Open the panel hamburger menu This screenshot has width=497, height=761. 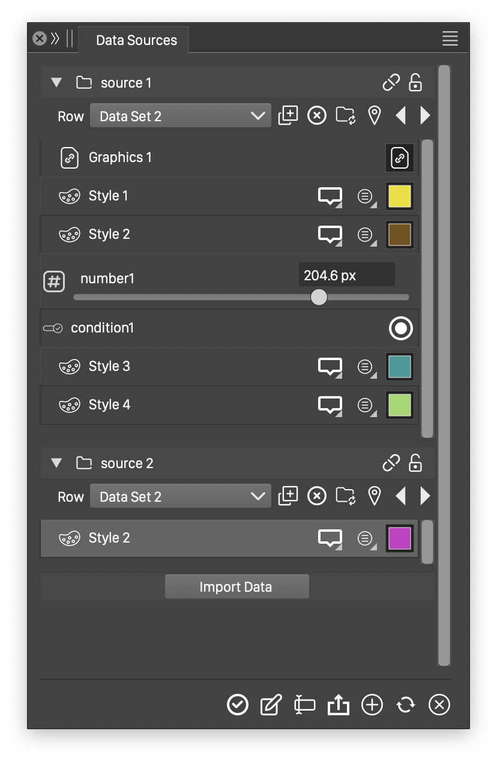(x=450, y=39)
